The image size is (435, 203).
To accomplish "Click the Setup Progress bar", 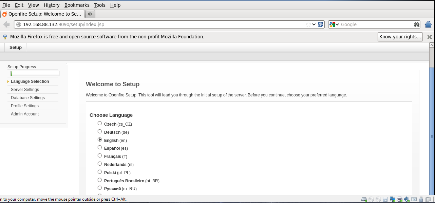I will [35, 73].
